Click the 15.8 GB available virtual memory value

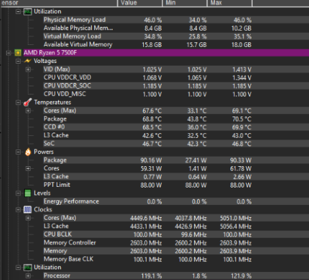pyautogui.click(x=152, y=45)
